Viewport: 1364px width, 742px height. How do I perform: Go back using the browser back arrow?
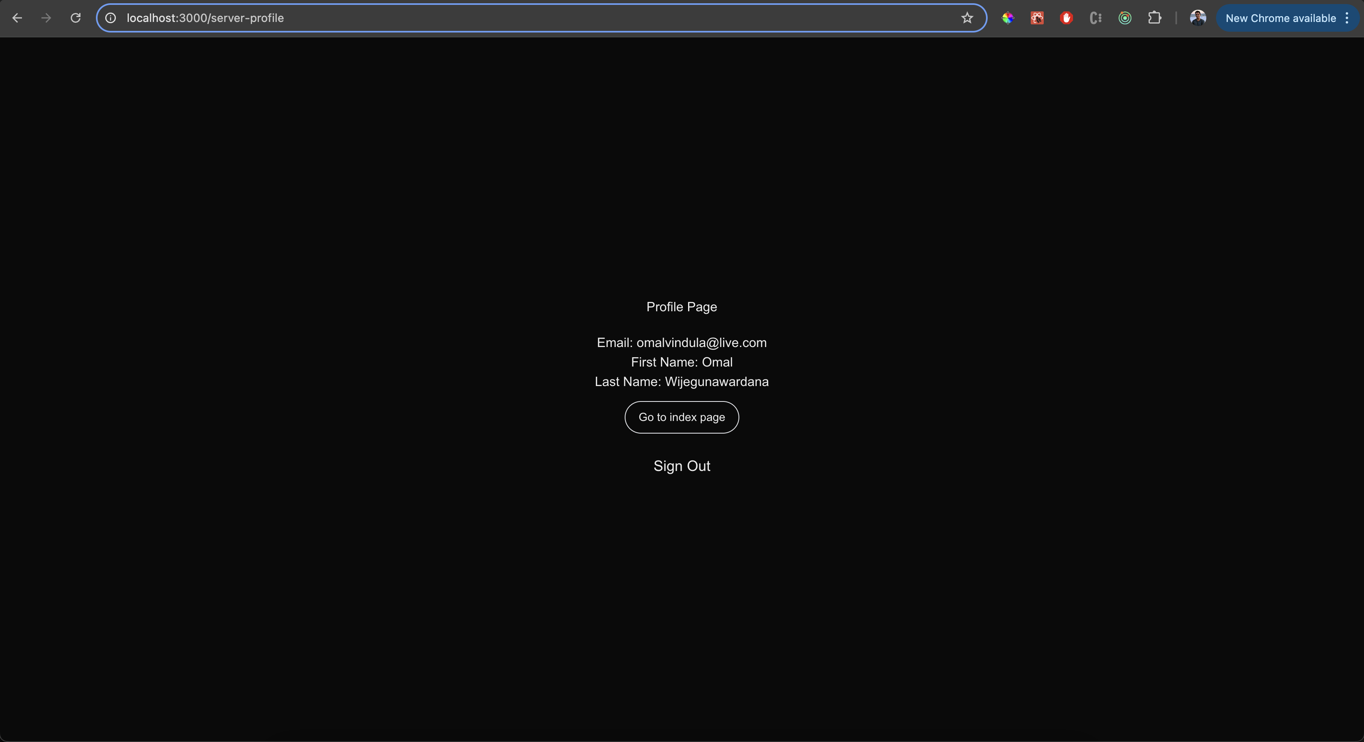[x=17, y=18]
